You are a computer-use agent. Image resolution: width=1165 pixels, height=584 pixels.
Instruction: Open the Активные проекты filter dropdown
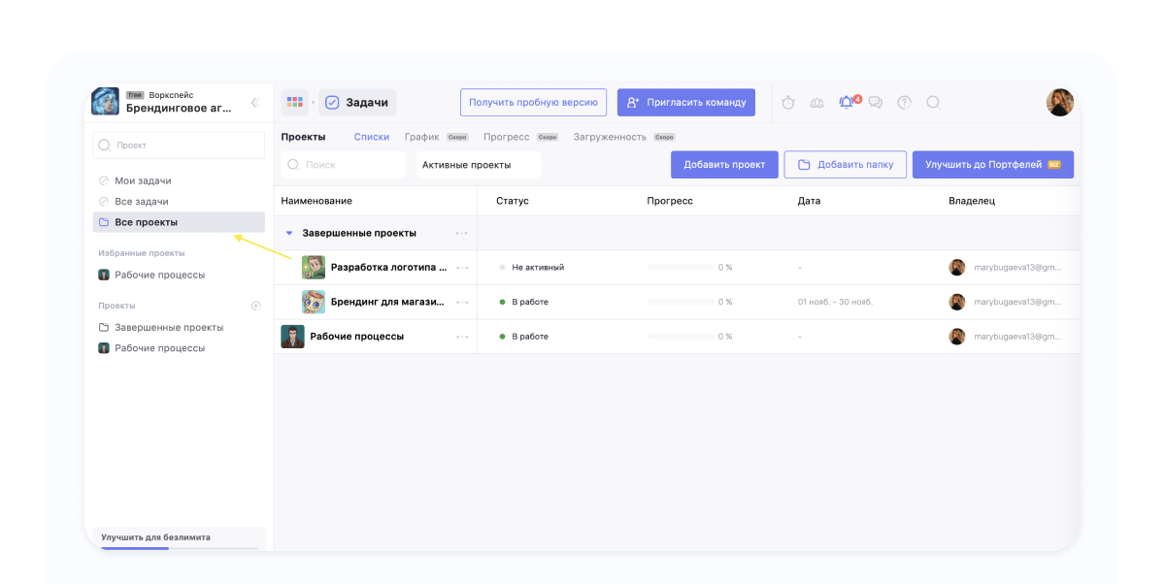[478, 165]
